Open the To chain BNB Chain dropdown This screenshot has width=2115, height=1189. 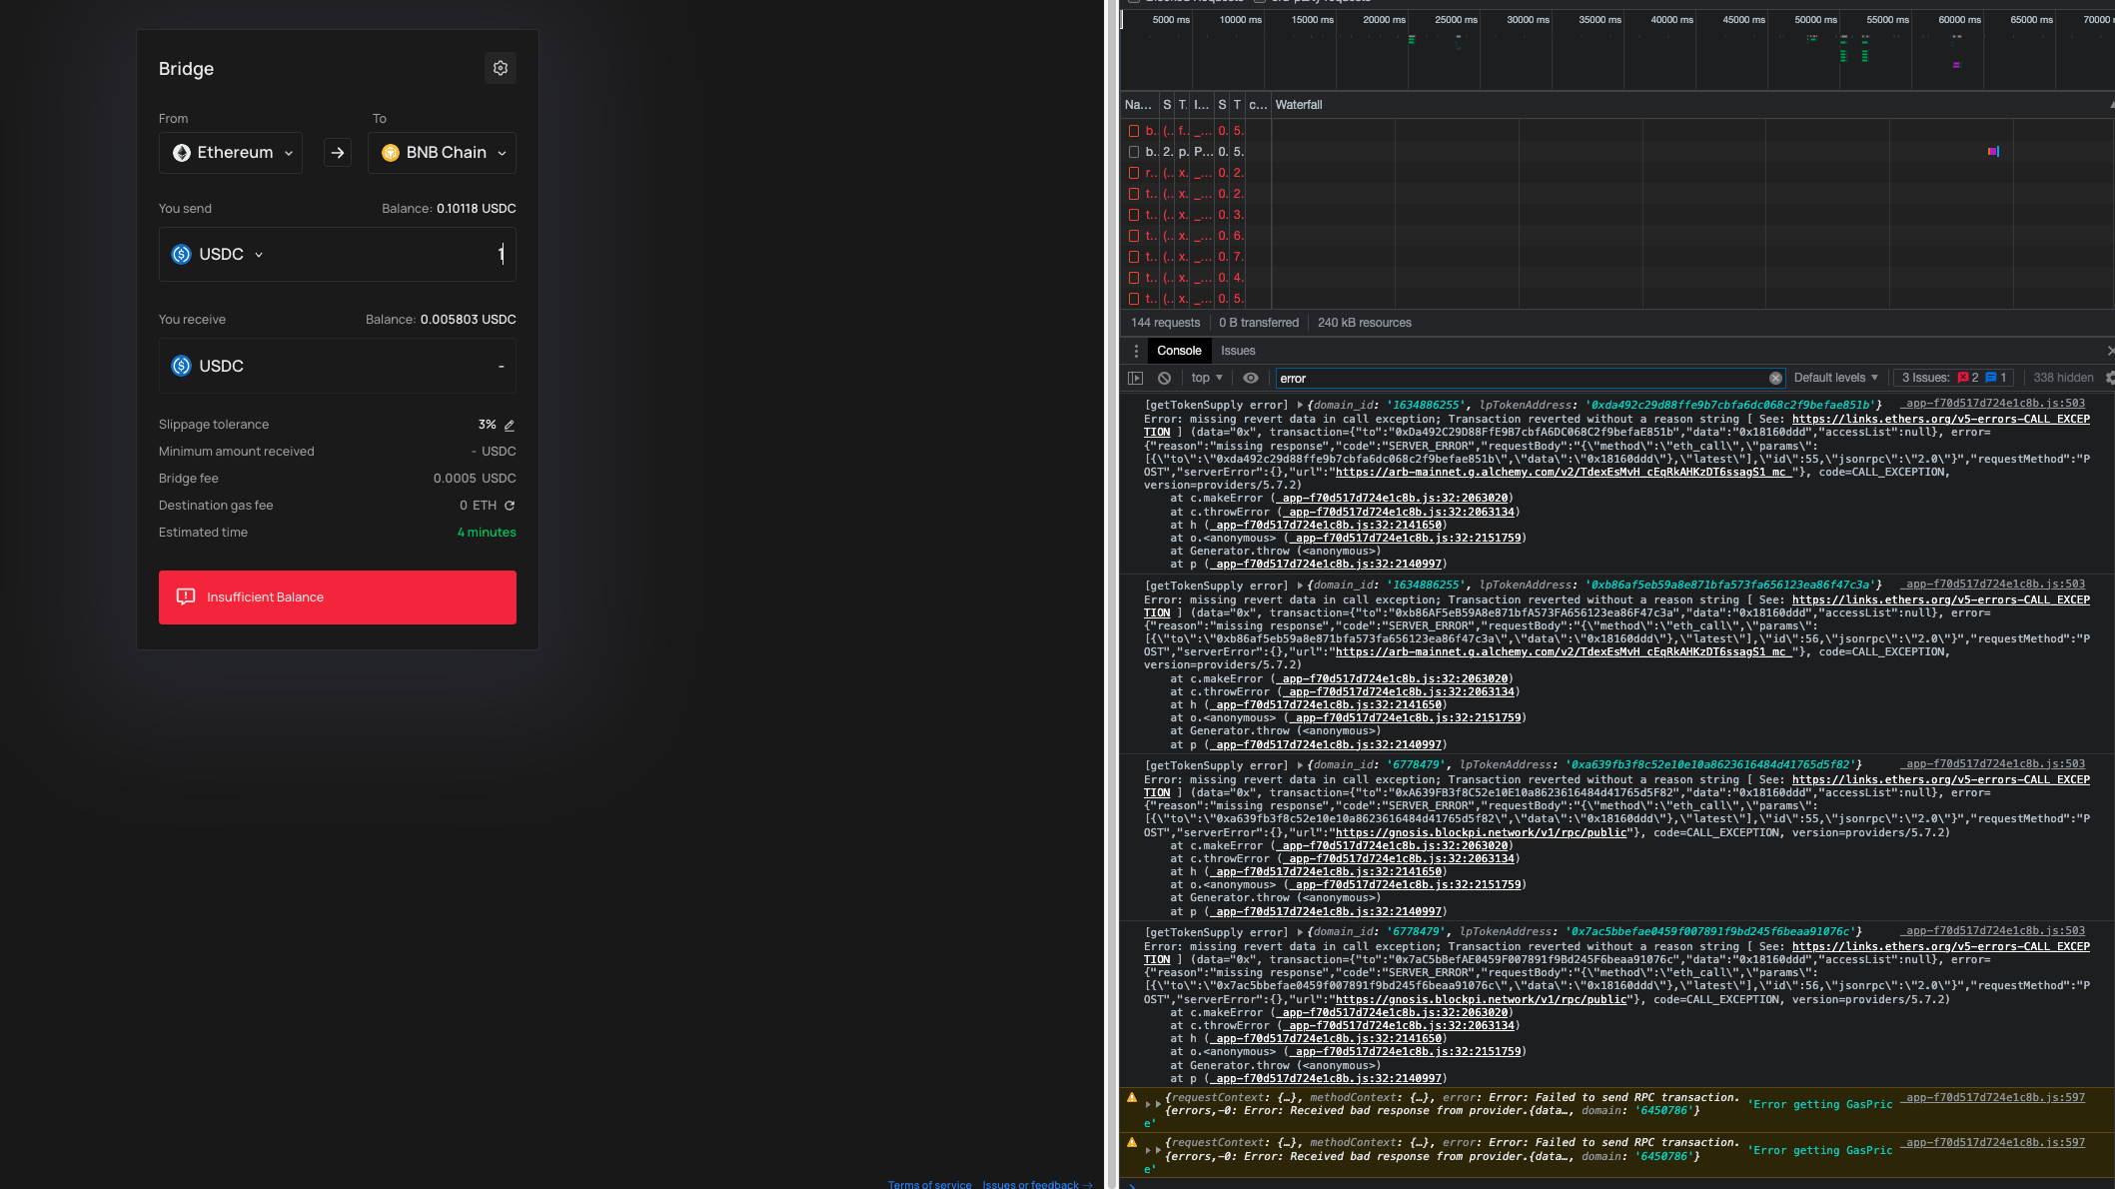click(441, 152)
